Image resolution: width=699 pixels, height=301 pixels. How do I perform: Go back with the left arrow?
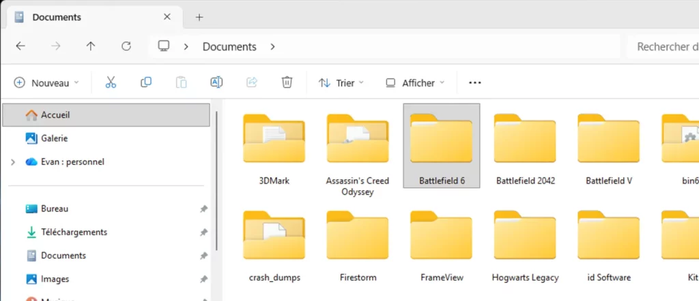pyautogui.click(x=20, y=46)
